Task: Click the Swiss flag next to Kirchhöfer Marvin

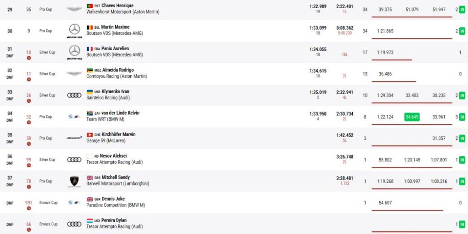Action: (90, 135)
